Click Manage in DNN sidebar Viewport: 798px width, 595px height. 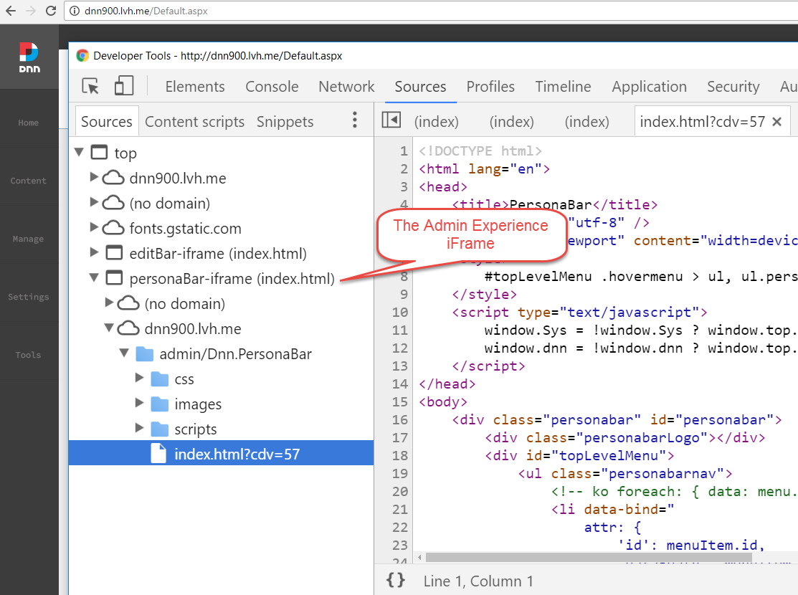pos(29,239)
